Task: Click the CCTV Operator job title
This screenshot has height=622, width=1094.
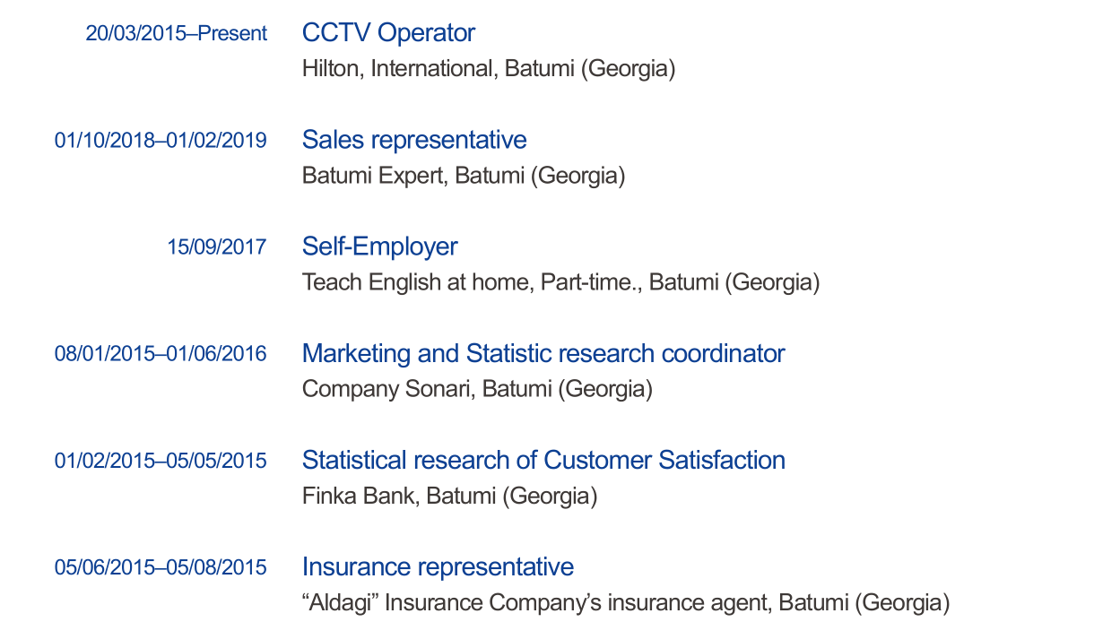Action: [388, 33]
